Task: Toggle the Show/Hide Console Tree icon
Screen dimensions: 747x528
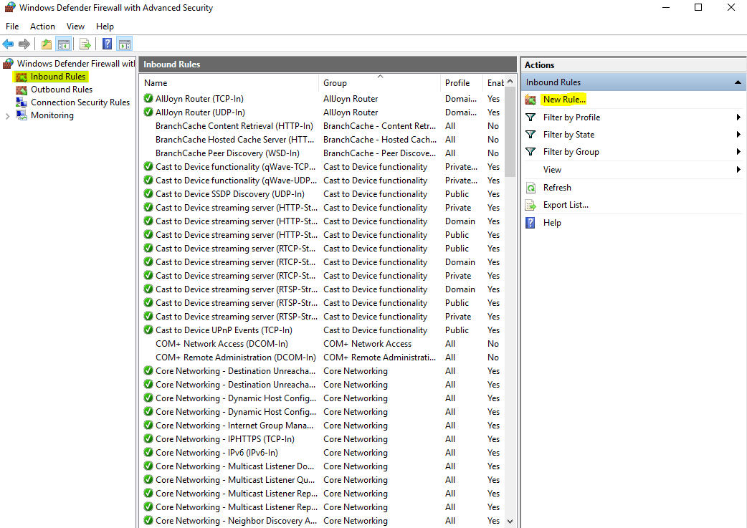Action: coord(63,44)
